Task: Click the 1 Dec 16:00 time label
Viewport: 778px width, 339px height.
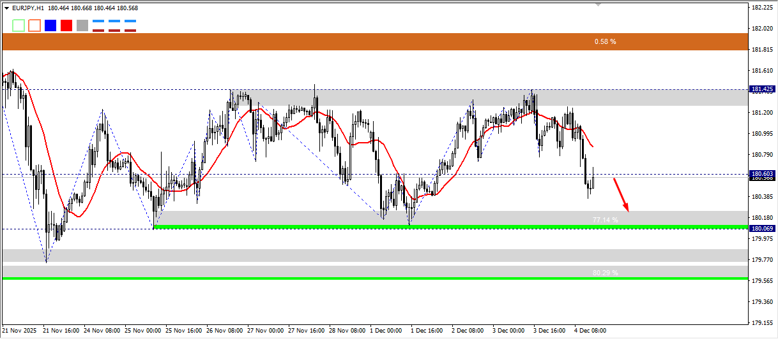Action: (x=427, y=331)
